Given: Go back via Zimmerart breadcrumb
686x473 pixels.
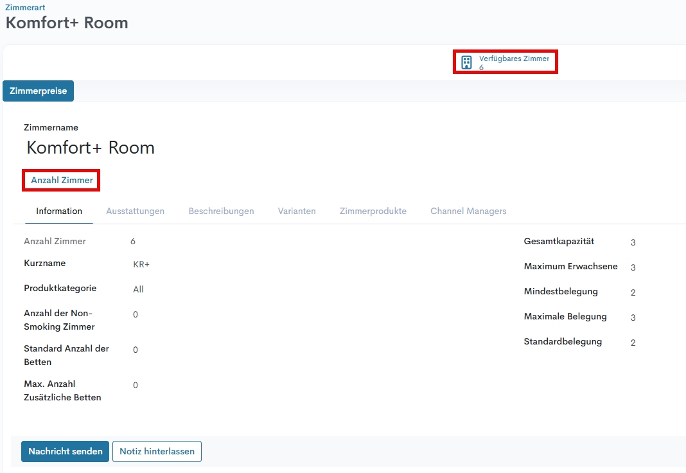Looking at the screenshot, I should click(25, 7).
